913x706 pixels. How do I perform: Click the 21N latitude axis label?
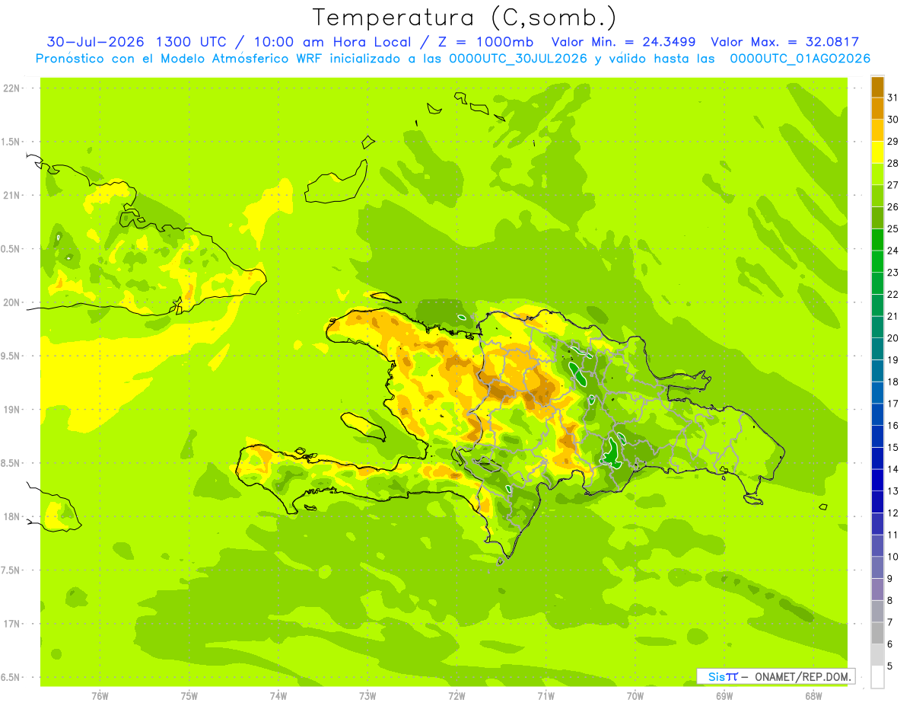(x=12, y=195)
